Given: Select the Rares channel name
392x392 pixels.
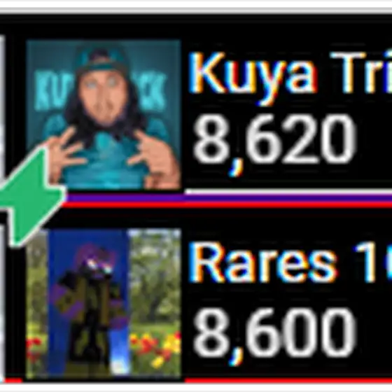Looking at the screenshot, I should (290, 262).
